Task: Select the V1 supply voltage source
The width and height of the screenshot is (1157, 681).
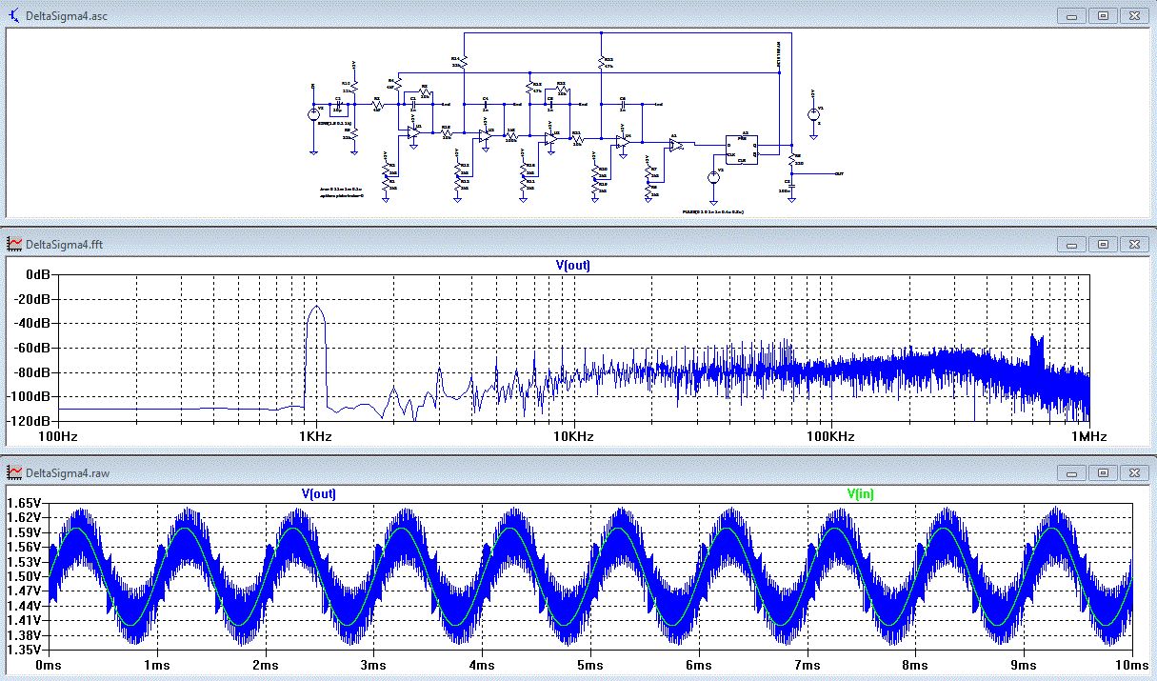Action: click(813, 114)
